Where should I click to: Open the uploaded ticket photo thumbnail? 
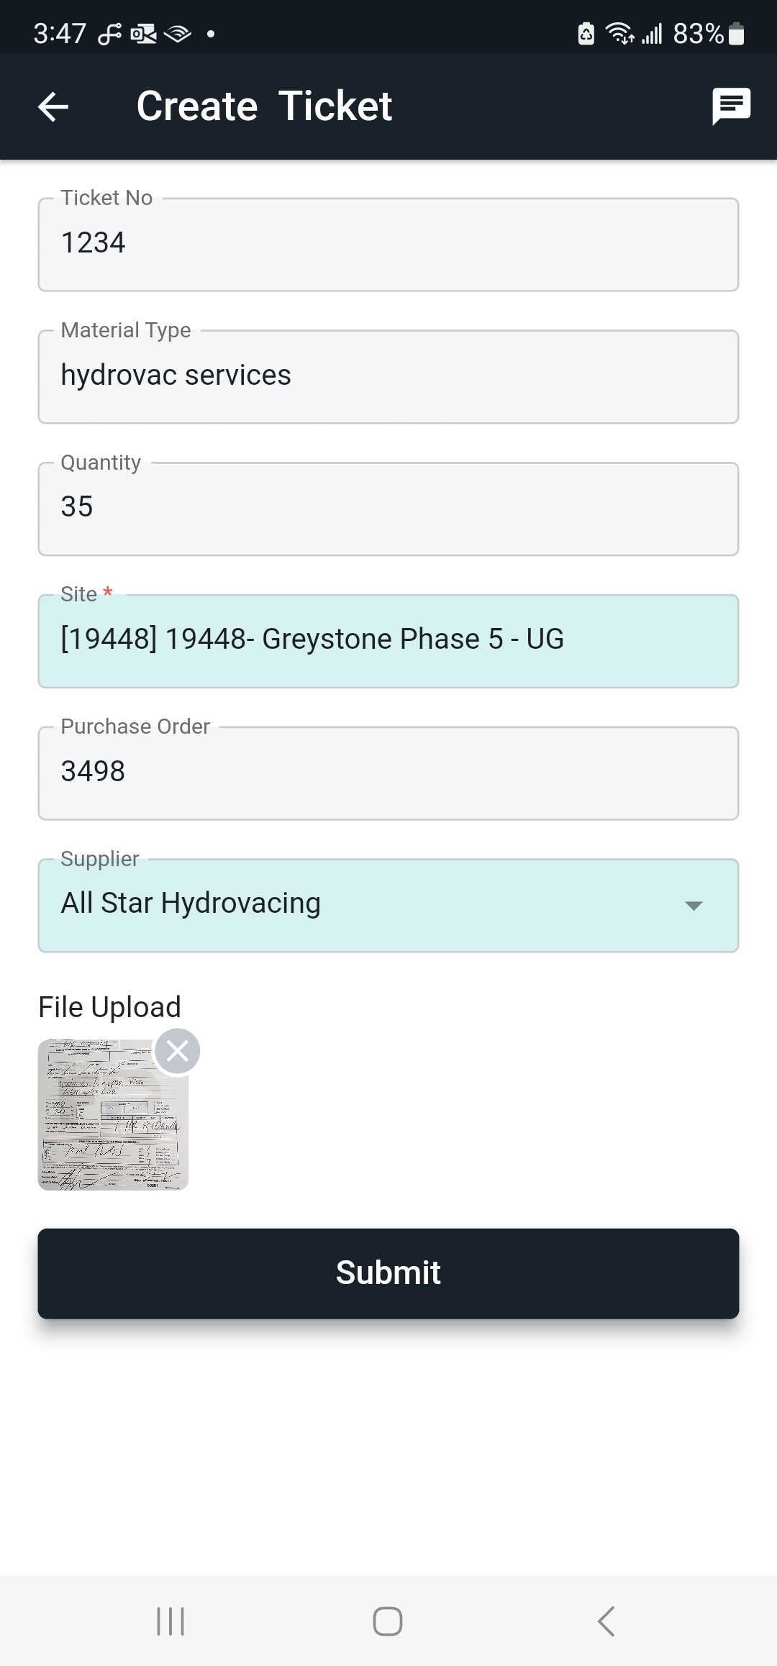click(108, 1122)
